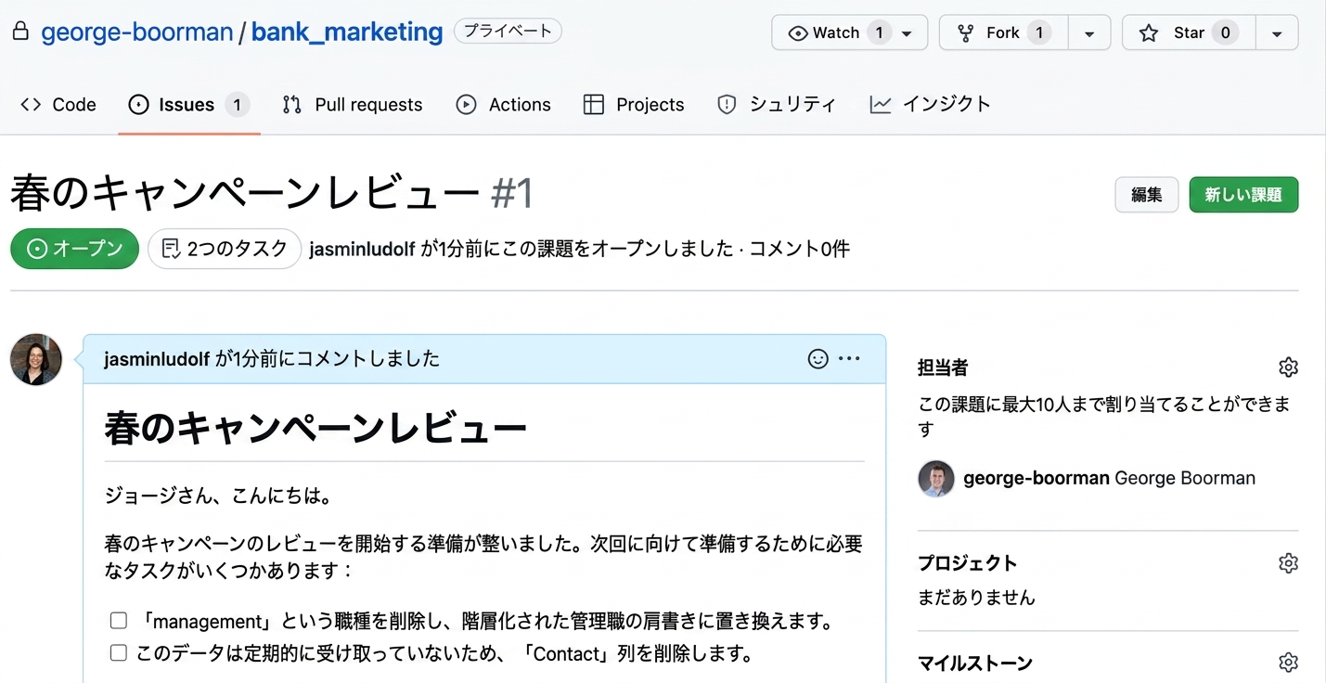
Task: Click the マイルストーン section heading
Action: [x=975, y=663]
